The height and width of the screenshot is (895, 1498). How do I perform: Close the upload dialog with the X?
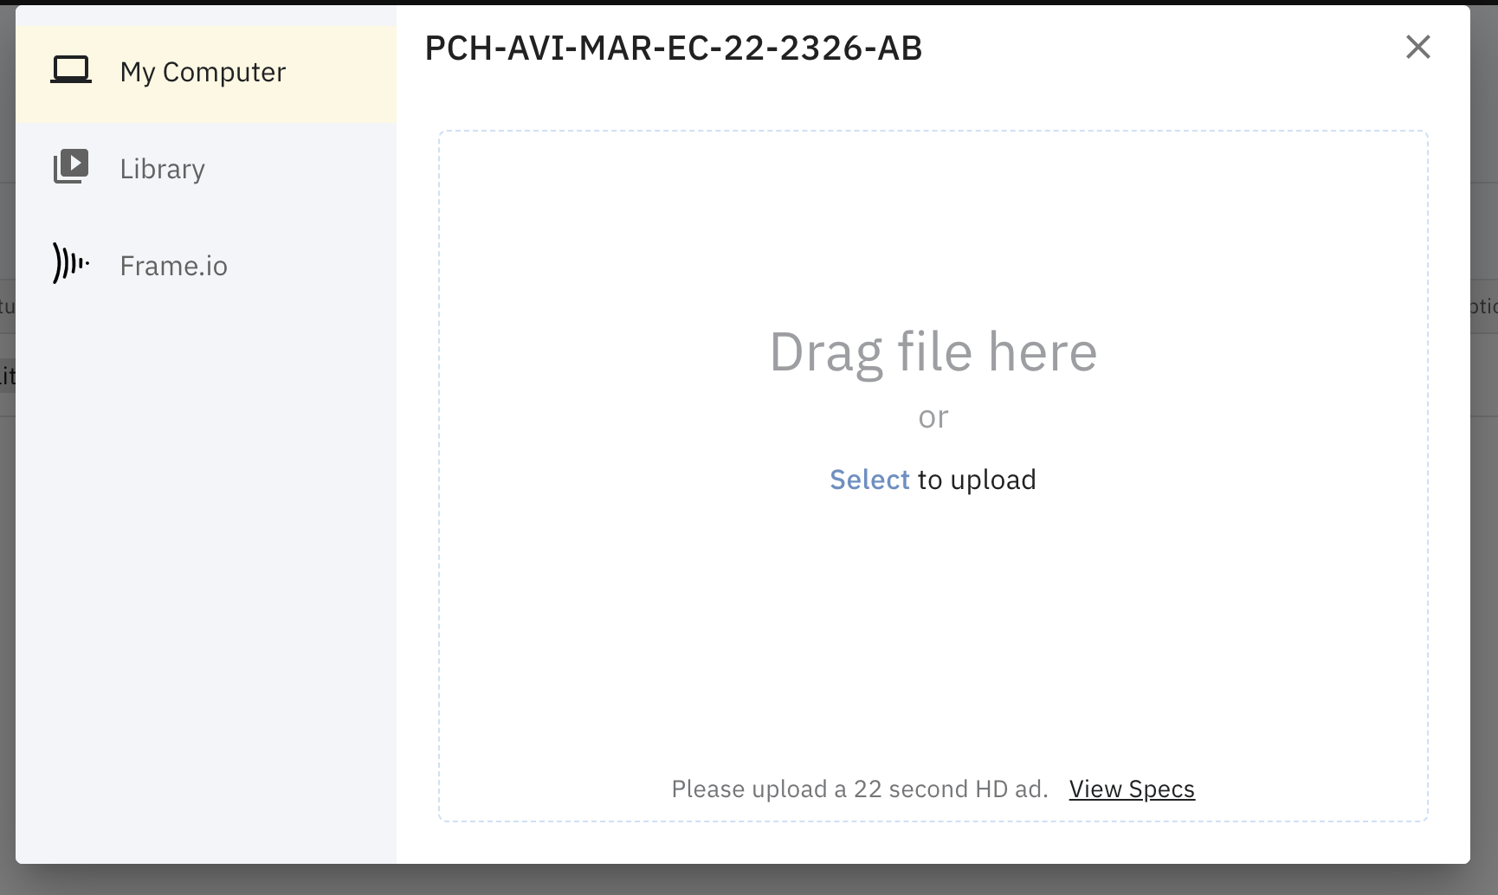pyautogui.click(x=1417, y=47)
